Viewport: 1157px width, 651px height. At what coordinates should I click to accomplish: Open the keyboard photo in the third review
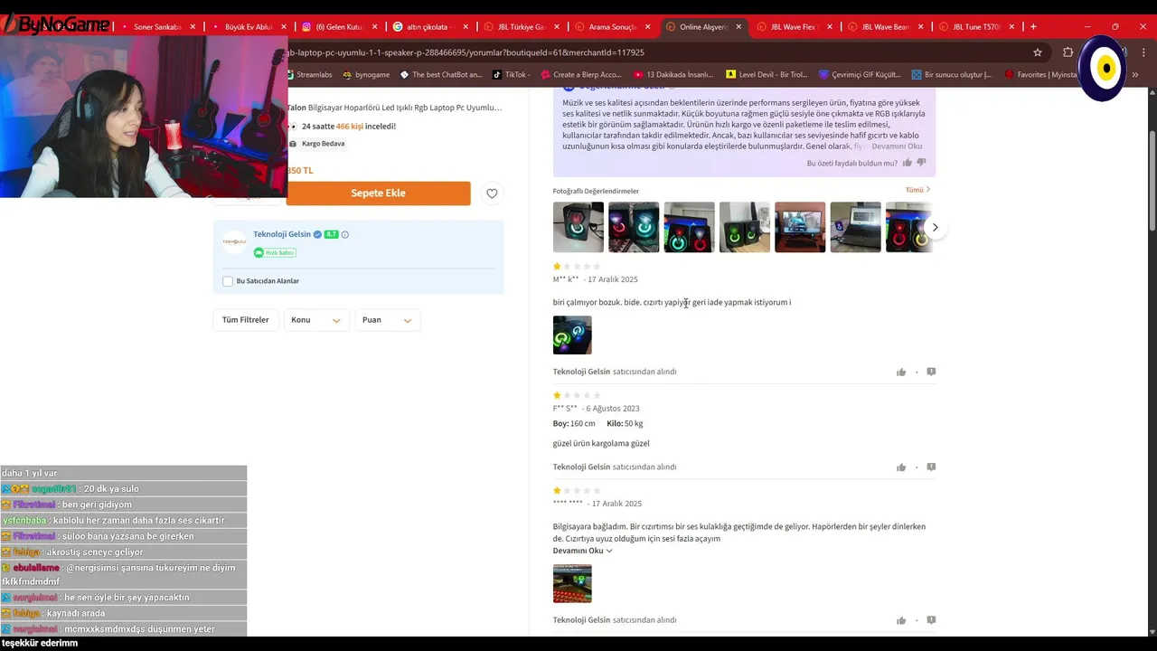(x=572, y=583)
